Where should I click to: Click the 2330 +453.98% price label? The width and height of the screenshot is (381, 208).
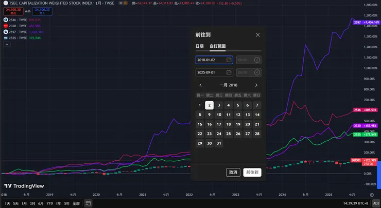(x=365, y=126)
